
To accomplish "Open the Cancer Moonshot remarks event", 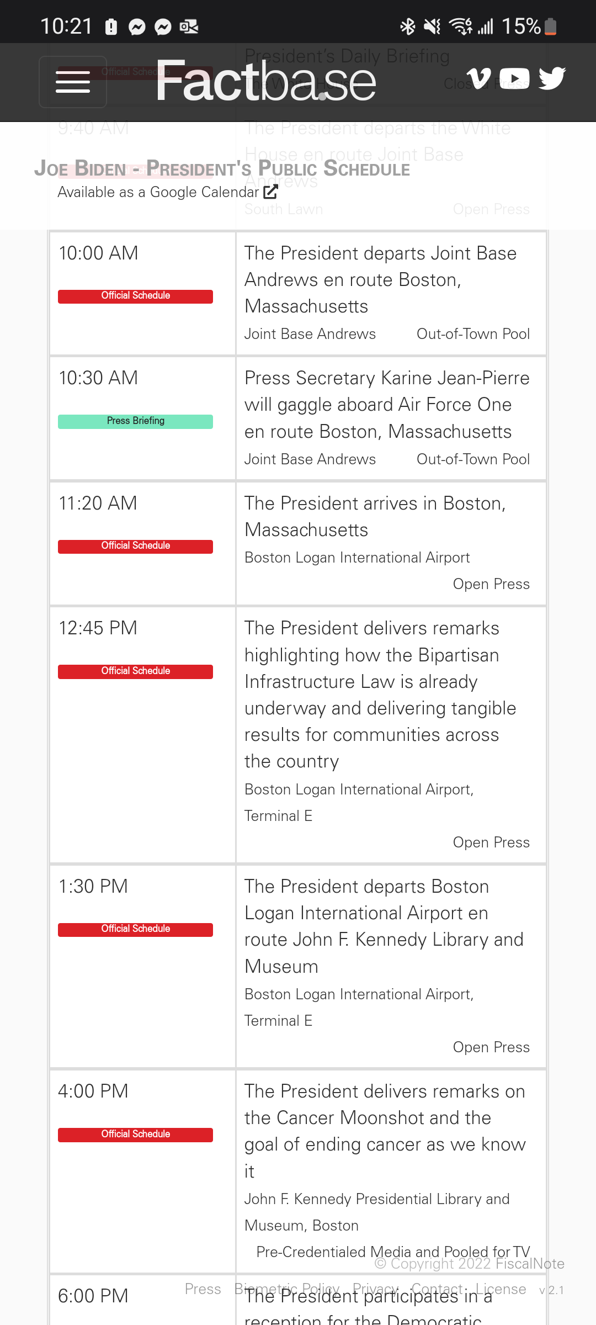I will (385, 1131).
